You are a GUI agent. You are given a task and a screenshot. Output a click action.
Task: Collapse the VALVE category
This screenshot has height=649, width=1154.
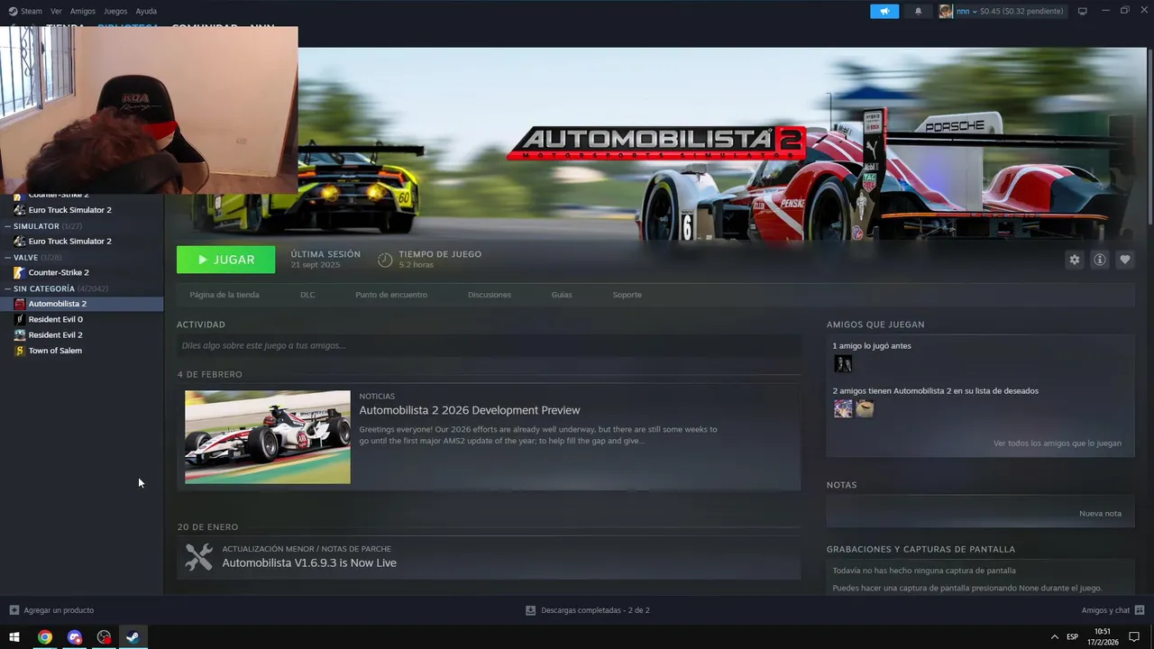8,258
